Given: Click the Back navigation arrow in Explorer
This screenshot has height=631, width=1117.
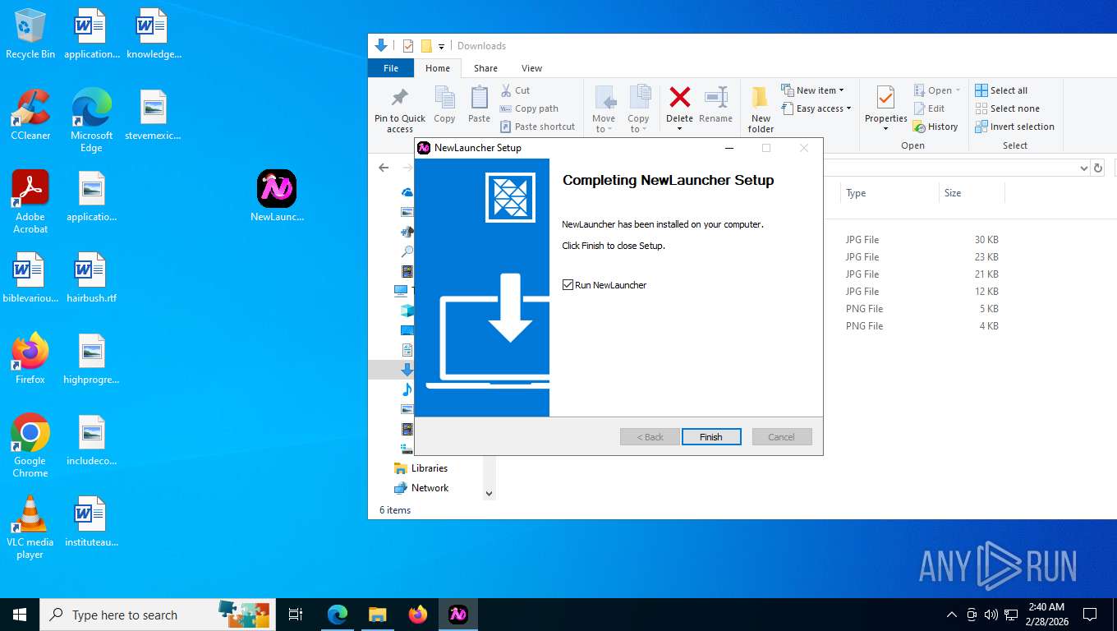Looking at the screenshot, I should (384, 168).
